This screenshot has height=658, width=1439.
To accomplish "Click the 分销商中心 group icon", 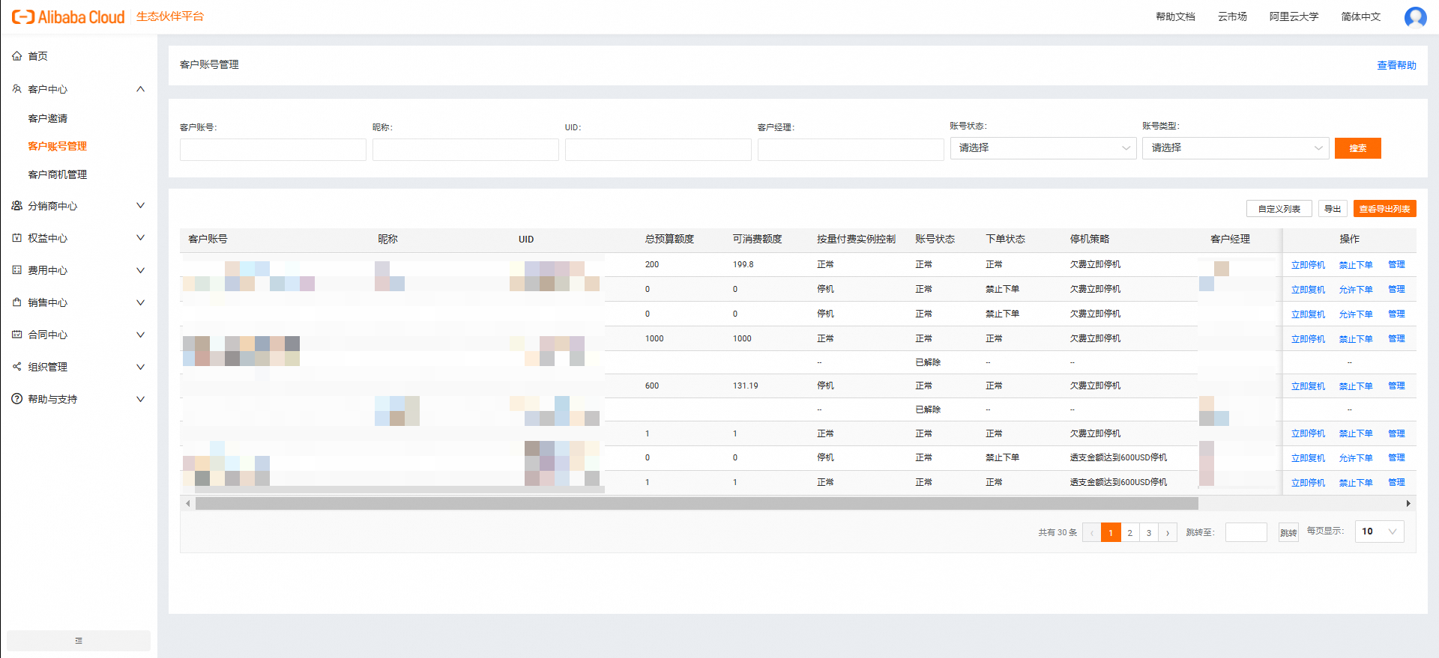I will pos(16,206).
